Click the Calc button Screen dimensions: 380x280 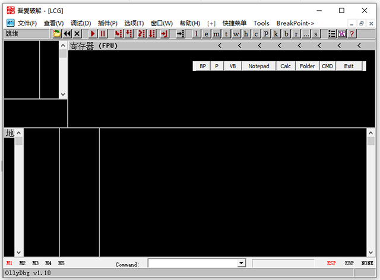point(286,66)
